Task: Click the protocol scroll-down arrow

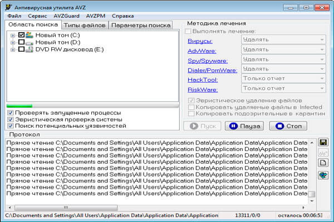Action: [312, 201]
